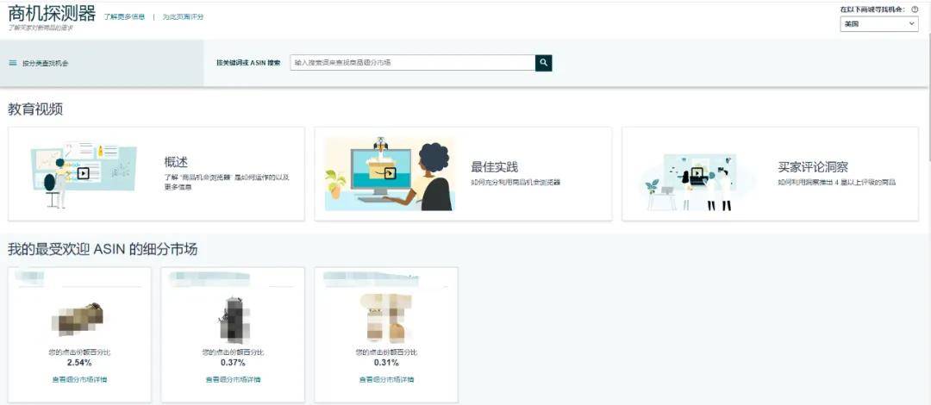The height and width of the screenshot is (405, 931).
Task: View niche details for the 0.37% ASIN
Action: pyautogui.click(x=233, y=379)
